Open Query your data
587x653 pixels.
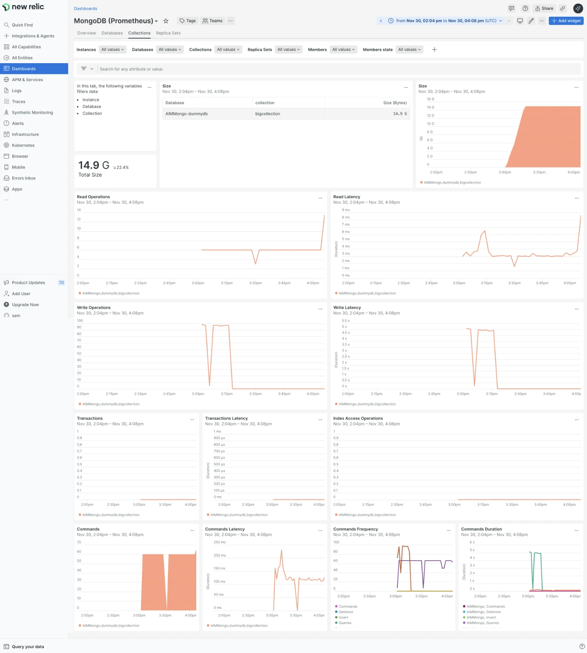(24, 647)
